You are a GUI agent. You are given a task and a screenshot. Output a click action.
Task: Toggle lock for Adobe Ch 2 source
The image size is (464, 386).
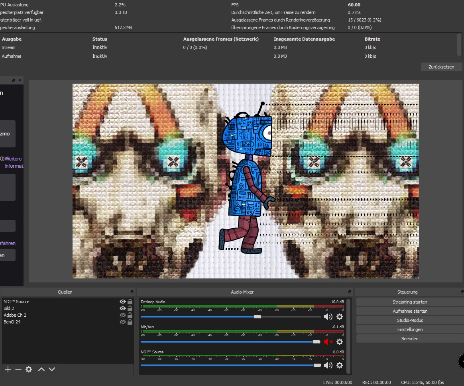tap(130, 315)
